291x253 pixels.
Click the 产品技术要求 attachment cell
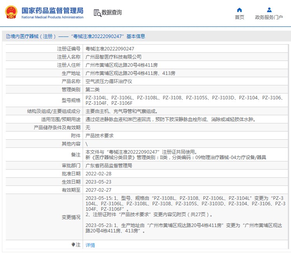click(99, 136)
